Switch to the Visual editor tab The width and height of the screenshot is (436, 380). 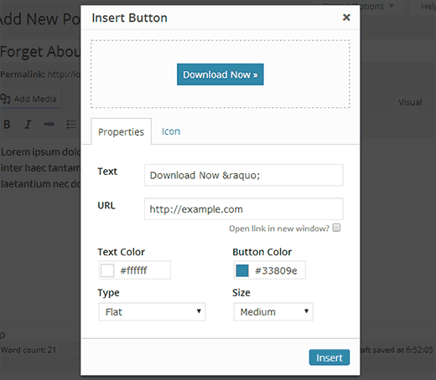point(410,102)
